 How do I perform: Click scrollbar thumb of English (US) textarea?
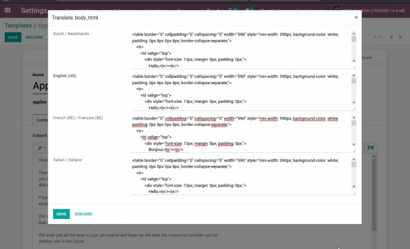point(354,81)
